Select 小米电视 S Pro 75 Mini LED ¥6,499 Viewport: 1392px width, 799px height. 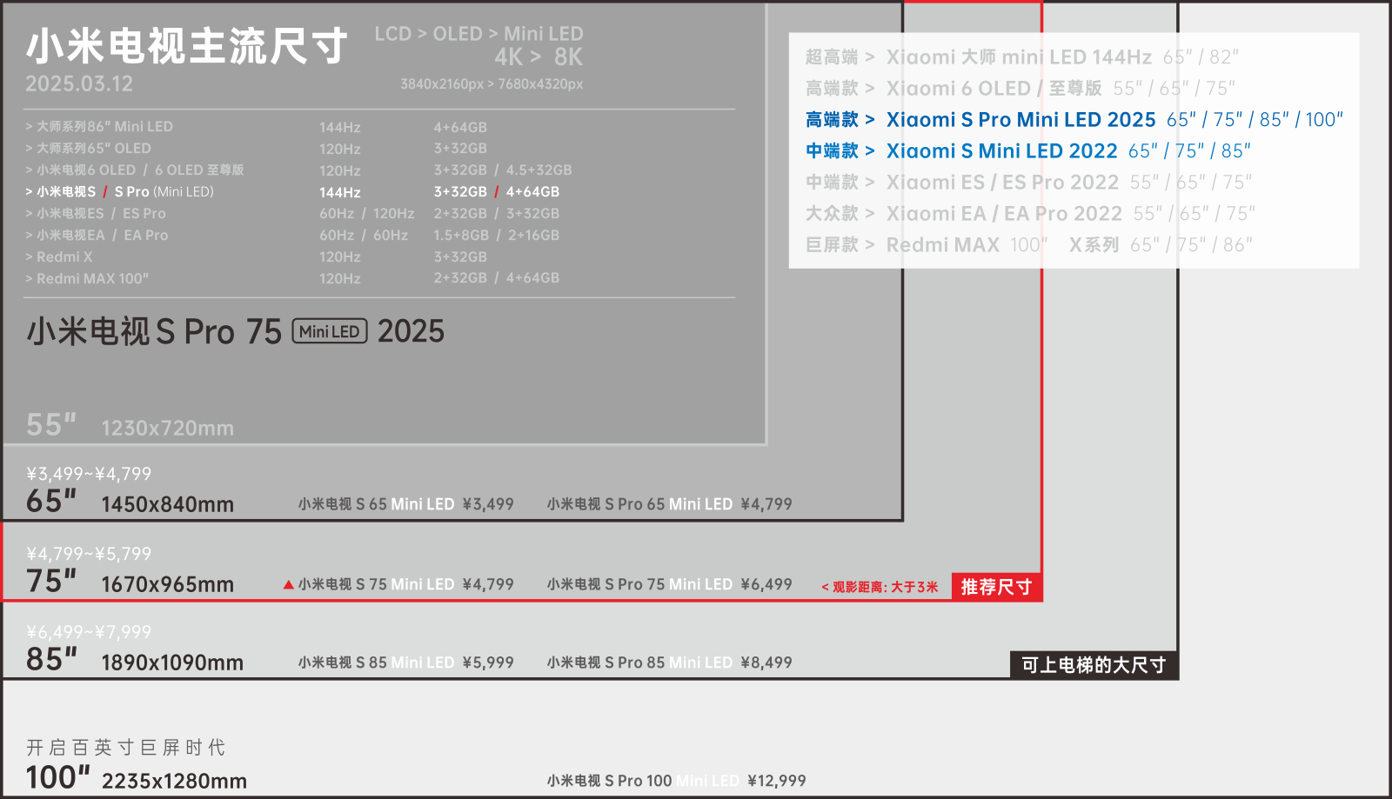point(670,584)
